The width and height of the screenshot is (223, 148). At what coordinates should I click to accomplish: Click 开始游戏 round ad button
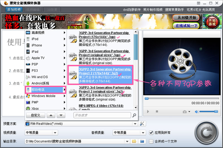pyautogui.click(x=212, y=22)
